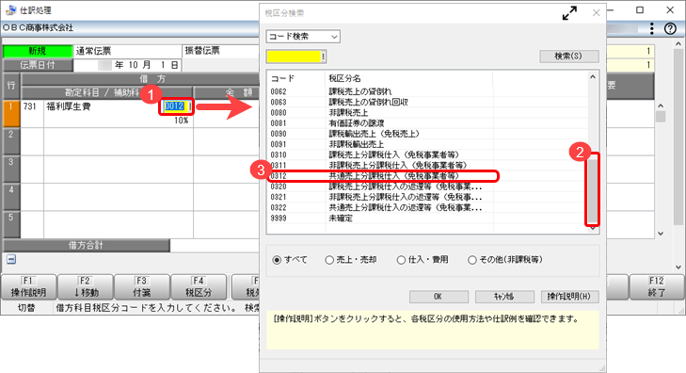This screenshot has width=686, height=373.
Task: Click the minus collapse icon below 借方合計
Action: coord(11,260)
